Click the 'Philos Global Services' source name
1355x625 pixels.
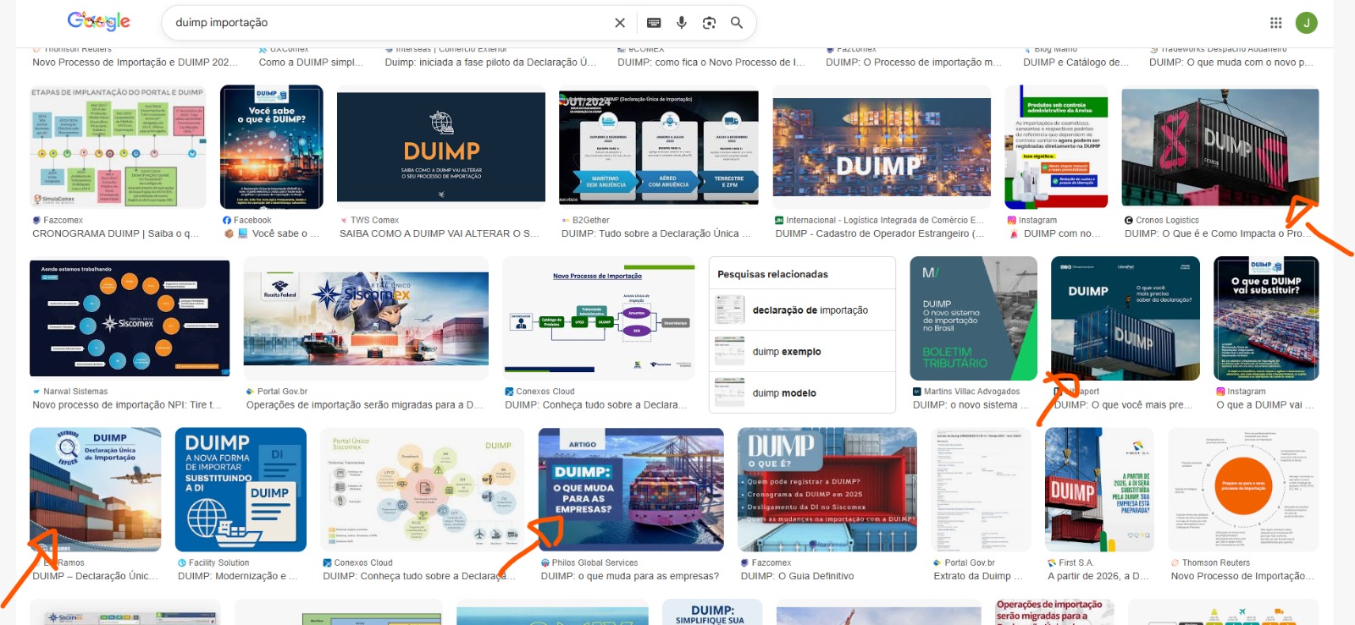595,562
